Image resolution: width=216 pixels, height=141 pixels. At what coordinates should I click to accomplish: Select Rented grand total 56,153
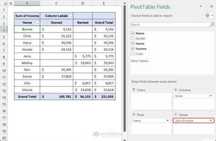[x=83, y=96]
